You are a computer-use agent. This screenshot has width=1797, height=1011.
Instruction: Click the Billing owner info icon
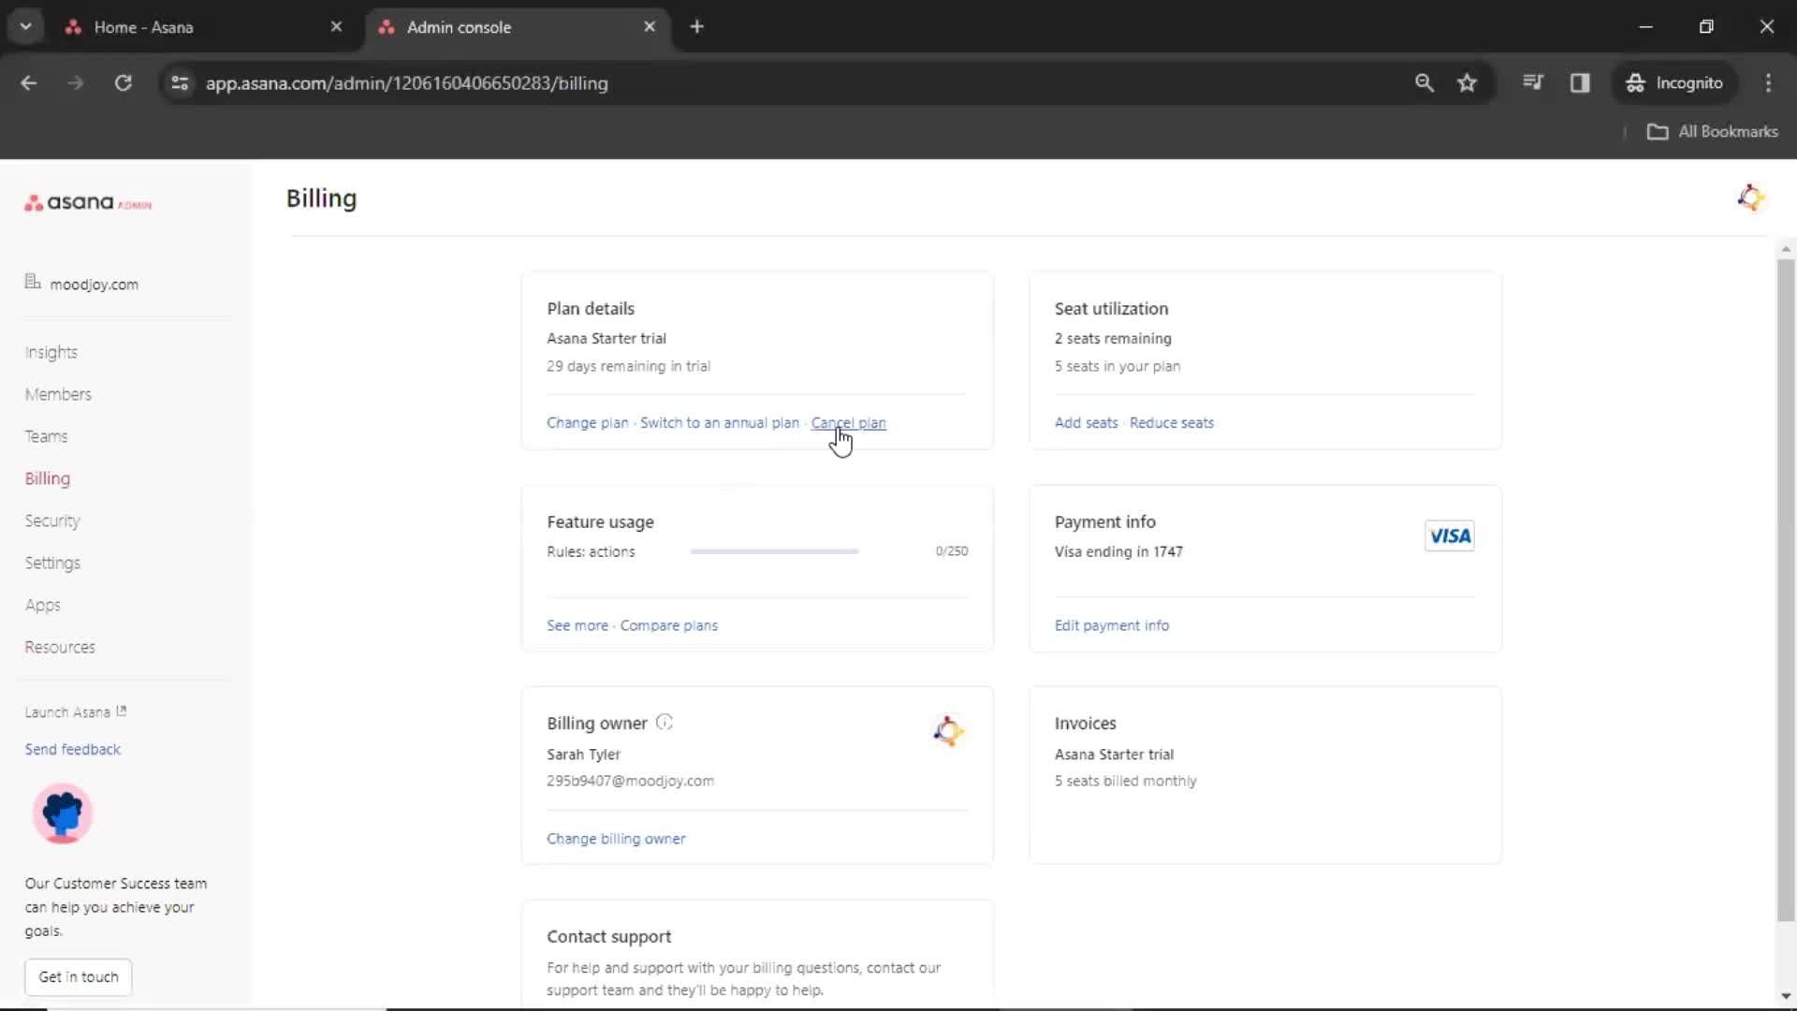coord(665,722)
